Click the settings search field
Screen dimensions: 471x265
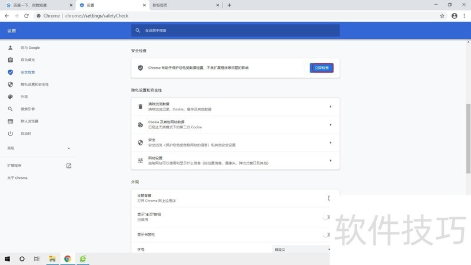click(x=235, y=31)
